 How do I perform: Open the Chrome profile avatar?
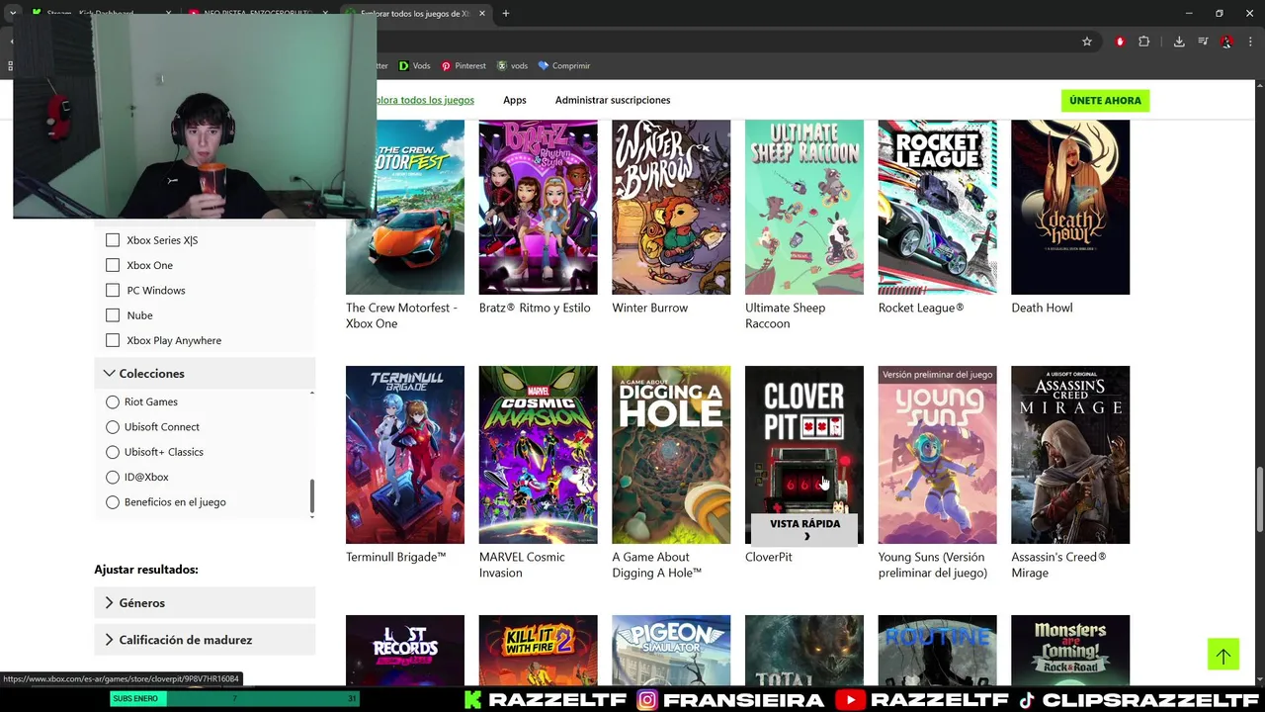(1226, 42)
